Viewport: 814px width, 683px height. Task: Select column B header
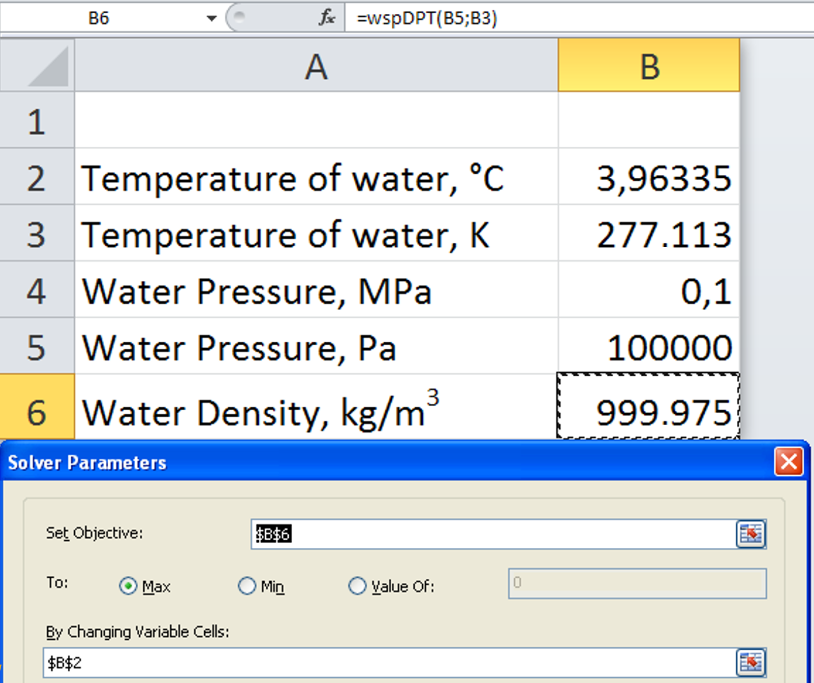click(x=649, y=65)
